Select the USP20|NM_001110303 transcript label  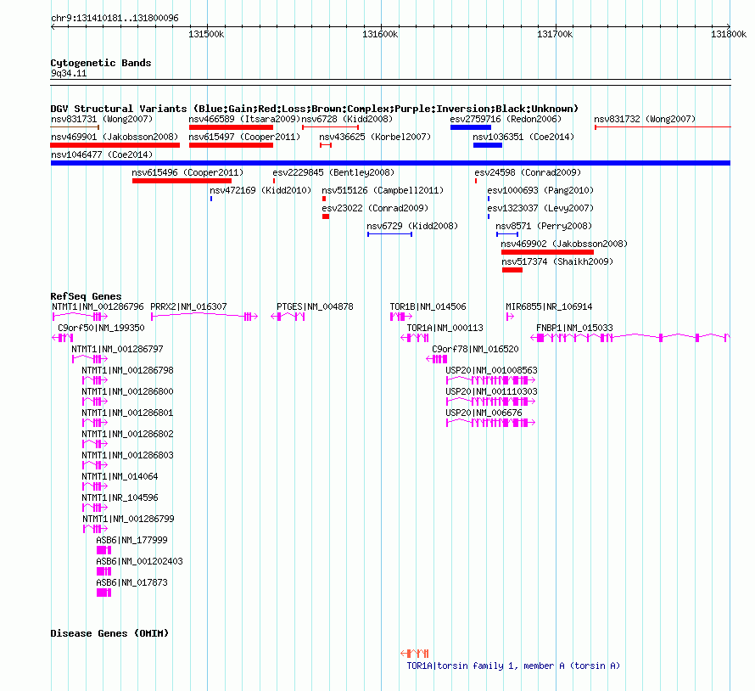pyautogui.click(x=491, y=391)
